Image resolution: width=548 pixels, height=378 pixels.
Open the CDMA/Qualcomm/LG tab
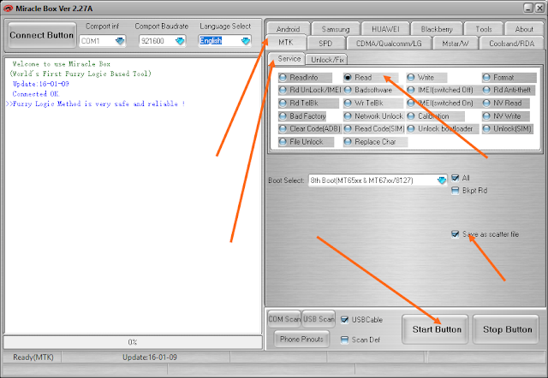[389, 44]
